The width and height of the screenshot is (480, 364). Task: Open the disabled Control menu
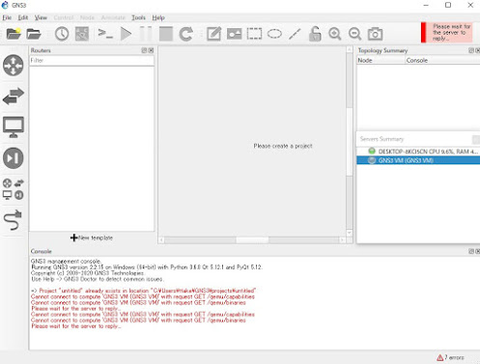[x=64, y=17]
